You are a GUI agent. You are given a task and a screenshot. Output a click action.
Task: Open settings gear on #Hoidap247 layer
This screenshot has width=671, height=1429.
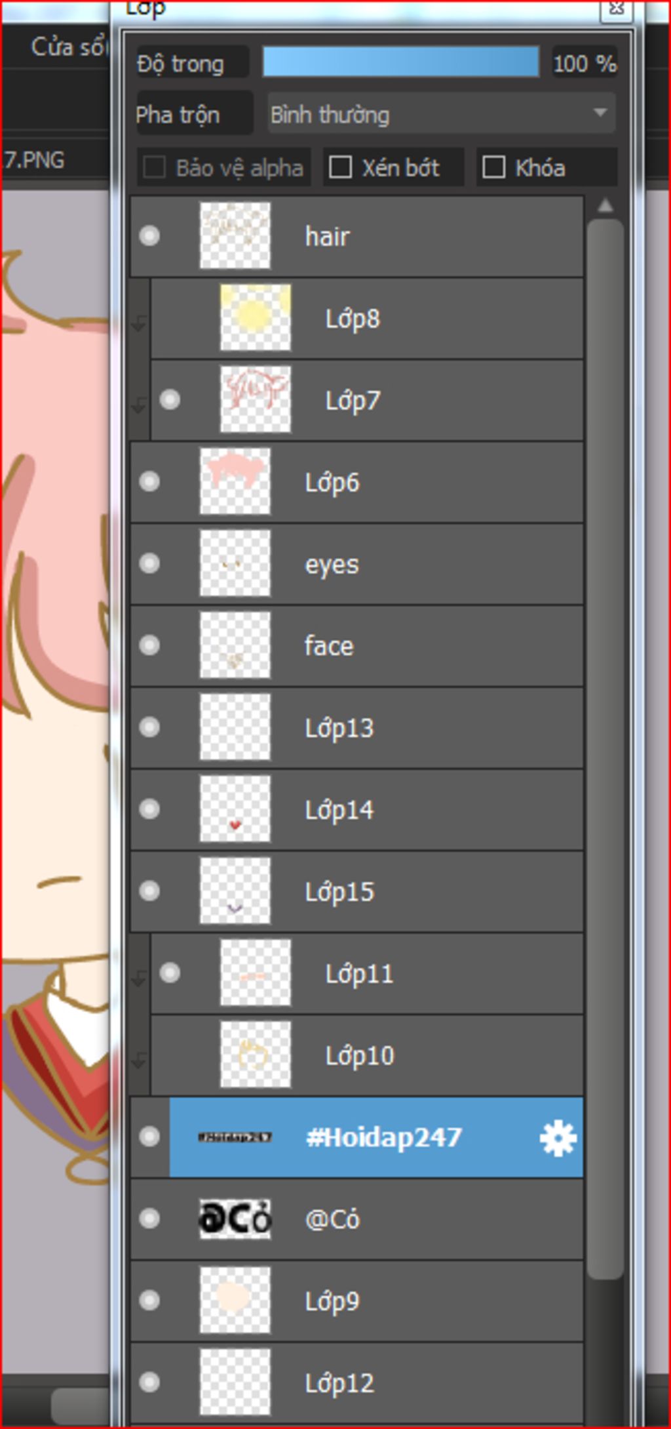[x=558, y=1138]
